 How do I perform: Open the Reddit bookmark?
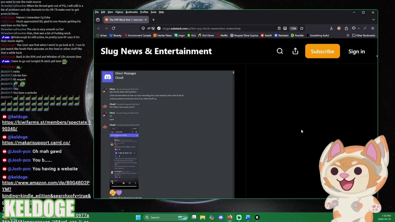tap(266, 35)
